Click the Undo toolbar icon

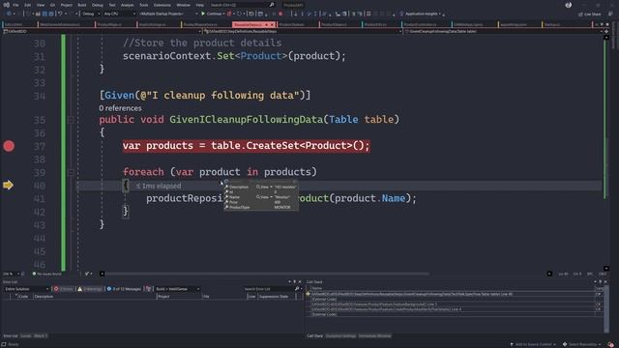[x=60, y=14]
